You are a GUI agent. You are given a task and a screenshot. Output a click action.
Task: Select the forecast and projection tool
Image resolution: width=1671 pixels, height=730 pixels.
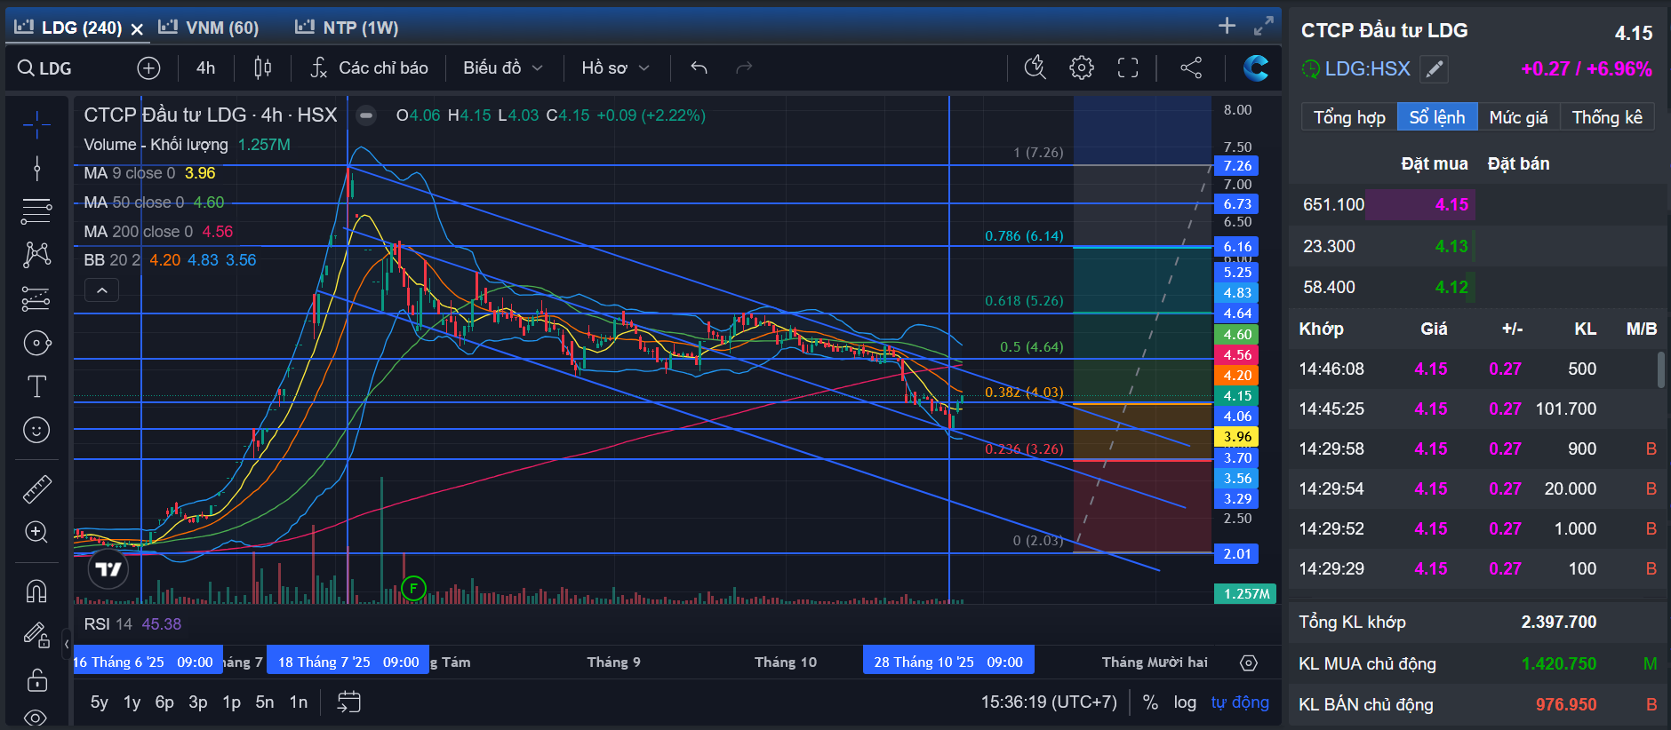[36, 298]
